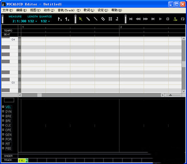Click the piano roll up scroll arrow
Image resolution: width=187 pixels, height=164 pixels.
(184, 39)
